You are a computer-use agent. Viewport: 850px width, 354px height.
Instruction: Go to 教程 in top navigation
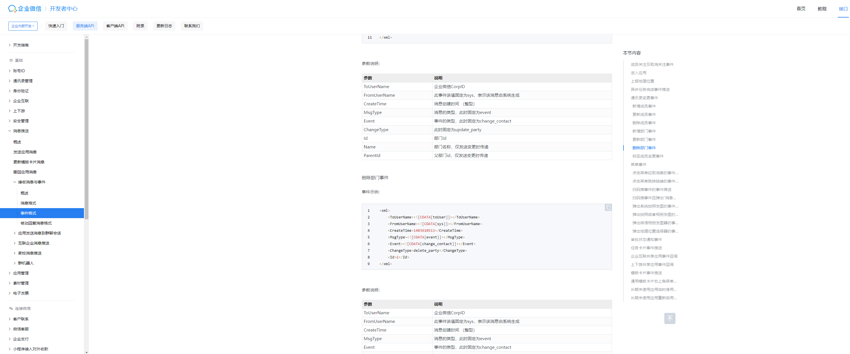[x=822, y=9]
